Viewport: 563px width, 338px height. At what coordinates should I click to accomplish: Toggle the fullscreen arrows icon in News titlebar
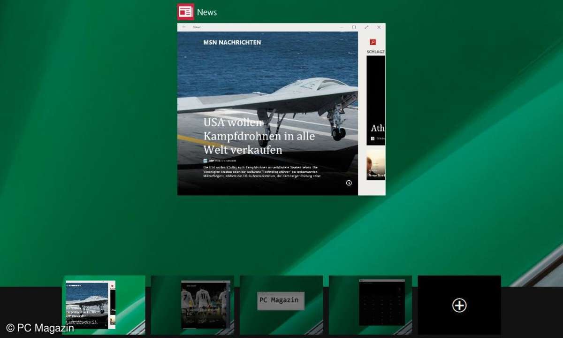click(366, 27)
